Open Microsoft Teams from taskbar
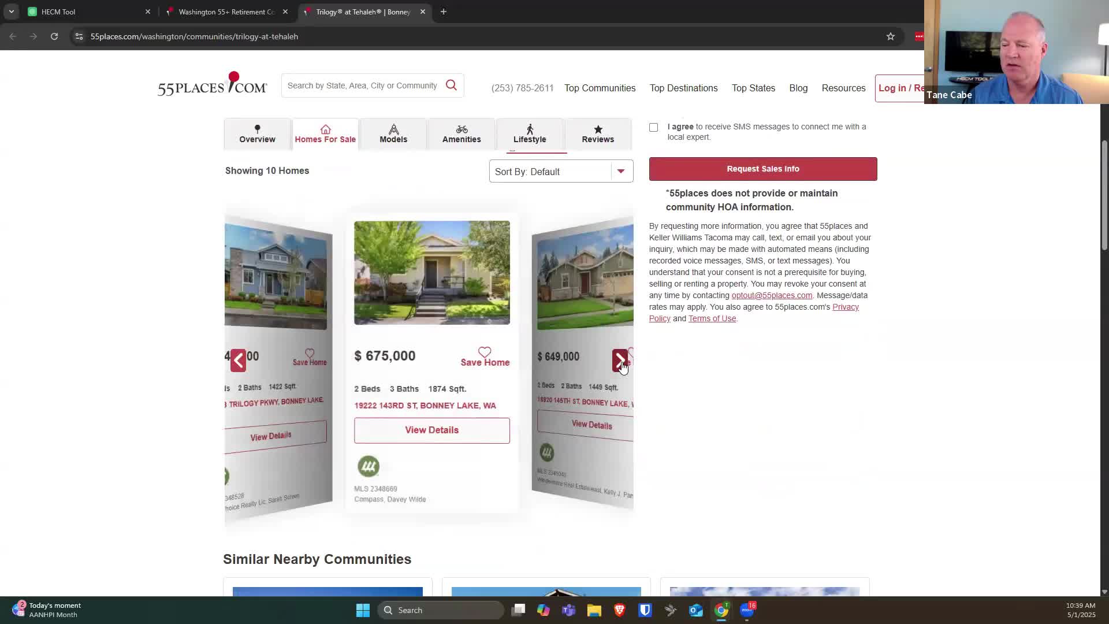This screenshot has width=1109, height=624. click(x=569, y=610)
